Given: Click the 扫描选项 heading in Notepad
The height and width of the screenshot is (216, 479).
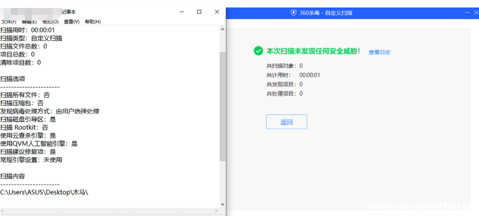Looking at the screenshot, I should [13, 79].
